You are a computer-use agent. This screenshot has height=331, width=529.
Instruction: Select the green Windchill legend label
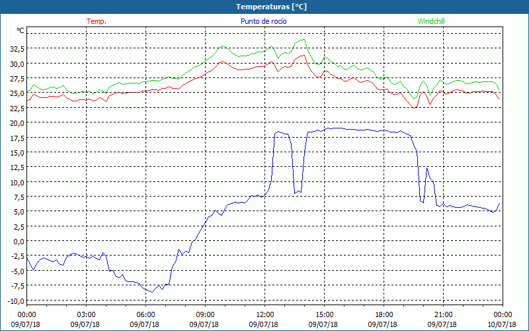431,21
